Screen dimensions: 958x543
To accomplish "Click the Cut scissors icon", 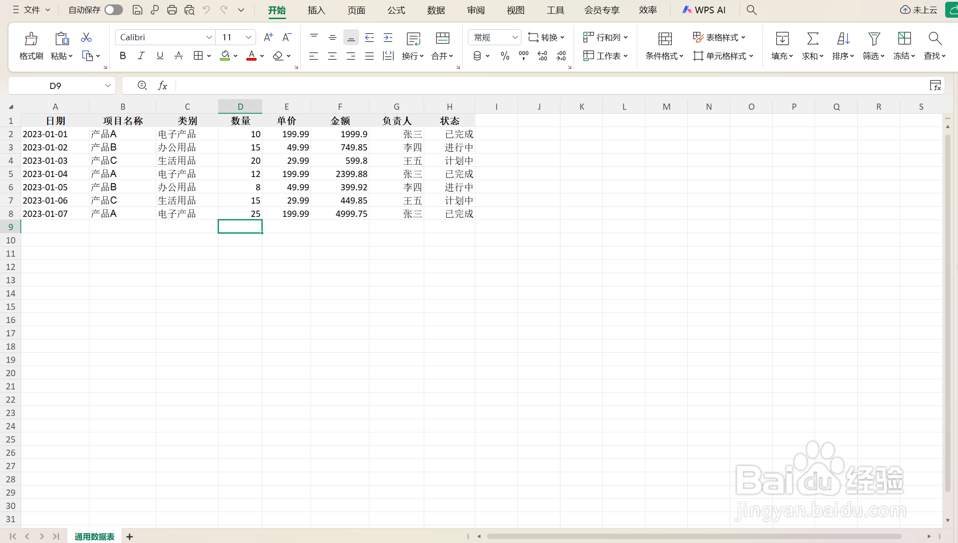I will (86, 38).
